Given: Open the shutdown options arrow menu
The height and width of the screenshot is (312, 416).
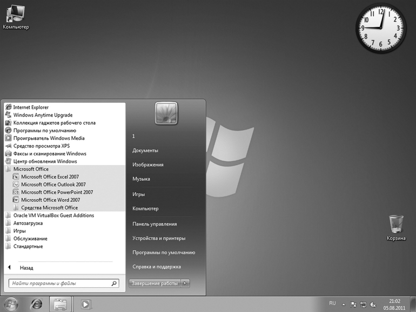Looking at the screenshot, I should (x=185, y=283).
